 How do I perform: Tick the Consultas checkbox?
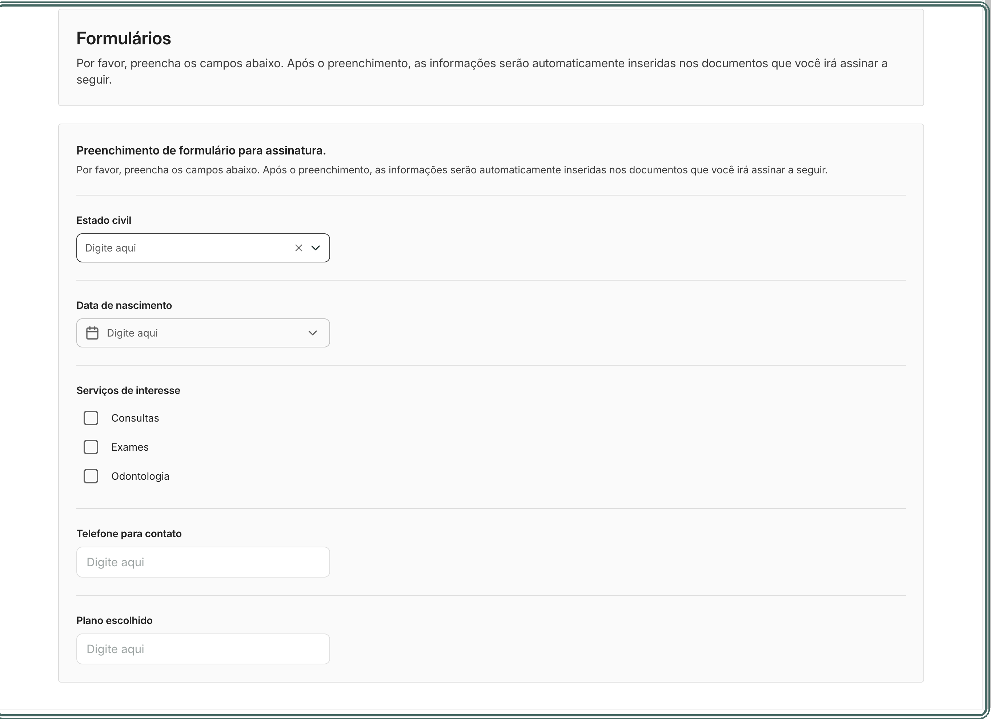91,418
